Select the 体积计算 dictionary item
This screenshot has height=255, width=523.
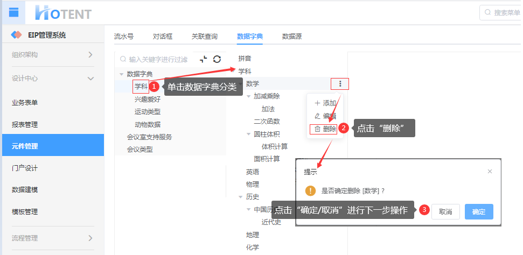click(275, 147)
